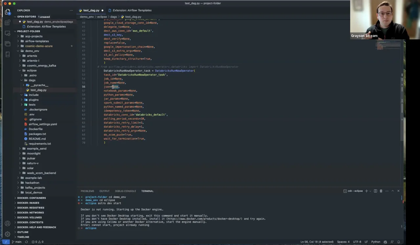Change the Python language mode
The image size is (420, 245).
(x=376, y=242)
